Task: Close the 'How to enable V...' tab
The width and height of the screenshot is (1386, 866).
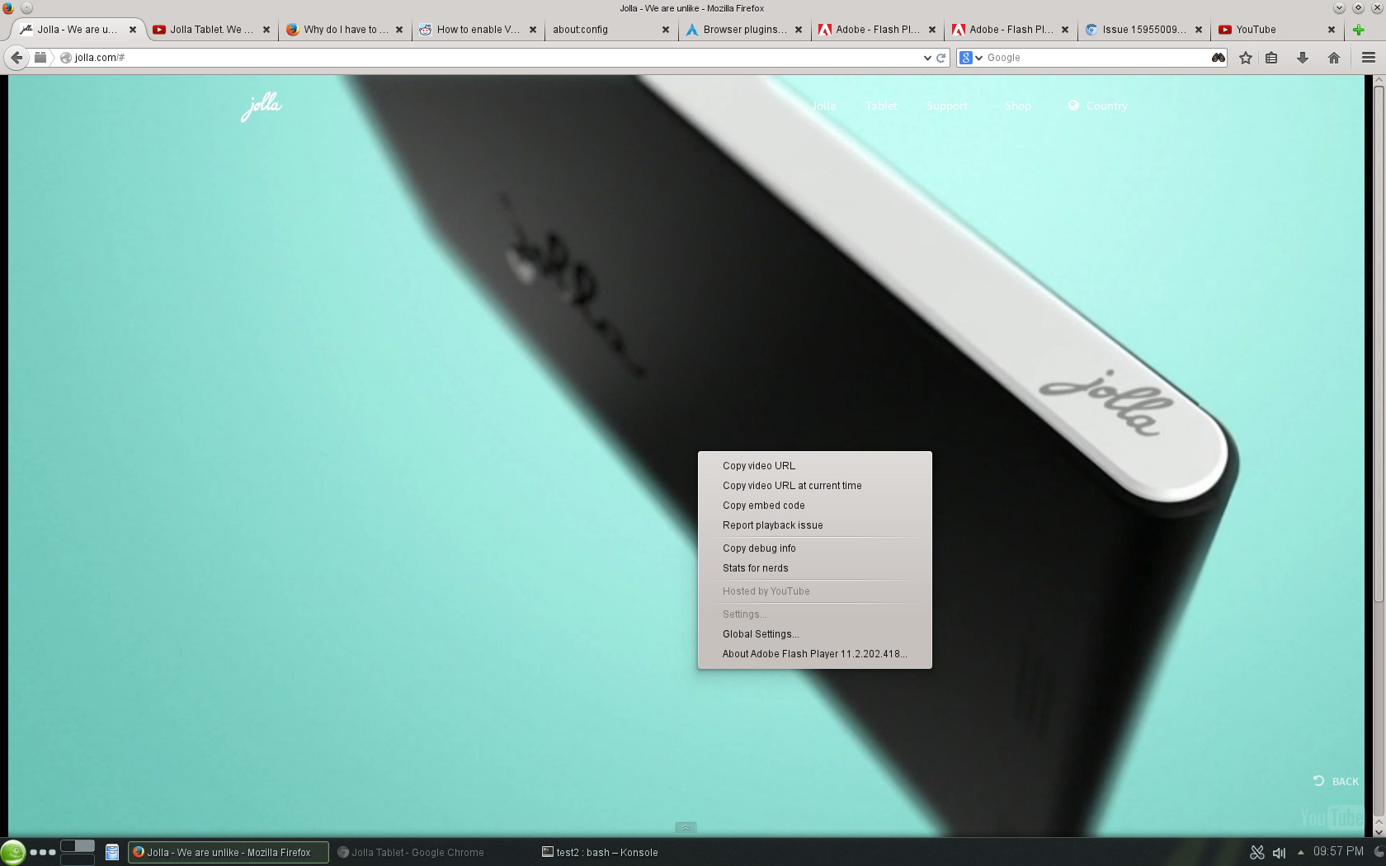Action: point(533,30)
